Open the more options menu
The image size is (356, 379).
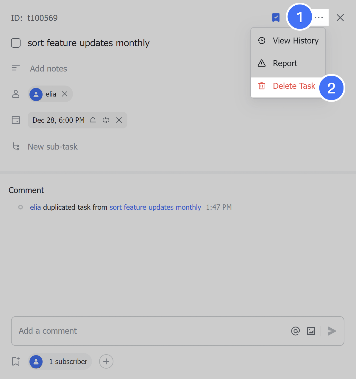tap(319, 17)
